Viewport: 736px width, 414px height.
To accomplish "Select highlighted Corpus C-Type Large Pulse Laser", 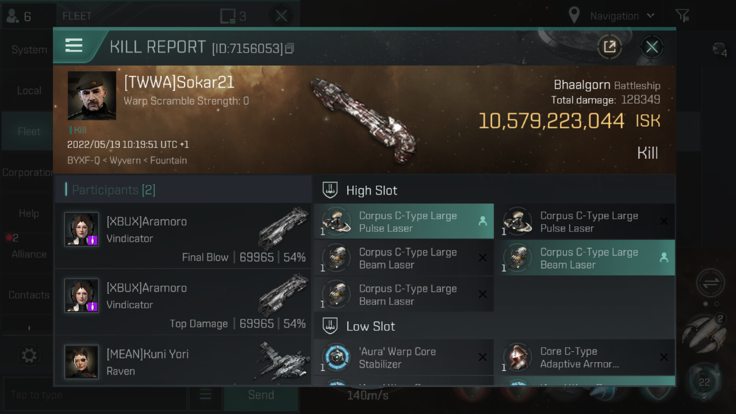I will click(404, 221).
